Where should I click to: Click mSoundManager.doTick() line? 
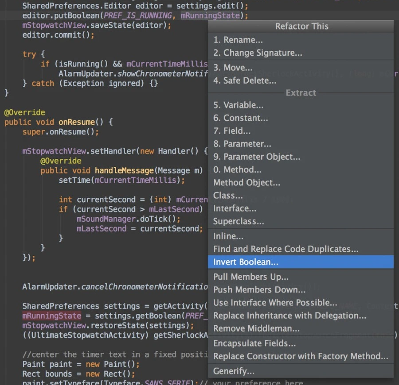pos(129,219)
